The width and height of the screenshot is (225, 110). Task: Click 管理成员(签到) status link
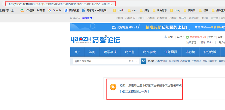[198, 37]
